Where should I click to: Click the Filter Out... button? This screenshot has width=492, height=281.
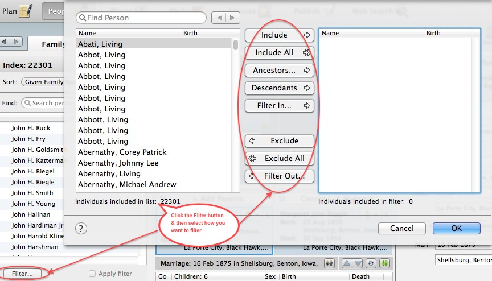point(279,176)
